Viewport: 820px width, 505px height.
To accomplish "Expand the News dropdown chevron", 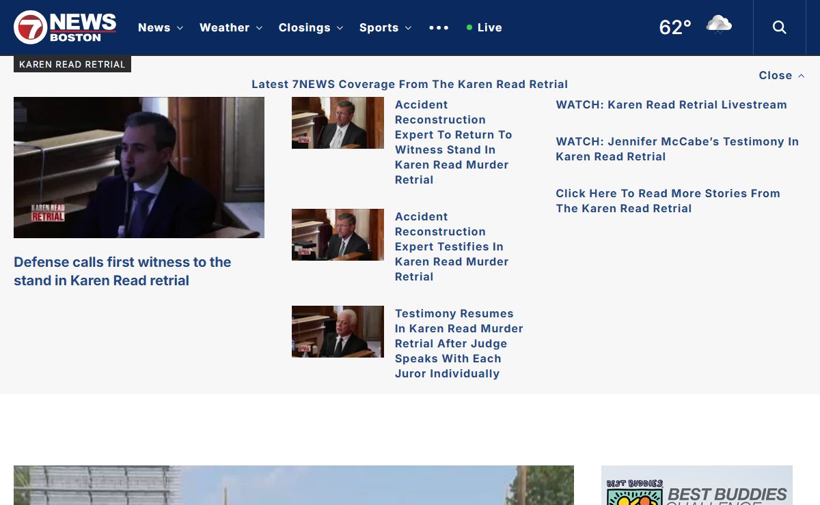I will (x=180, y=28).
